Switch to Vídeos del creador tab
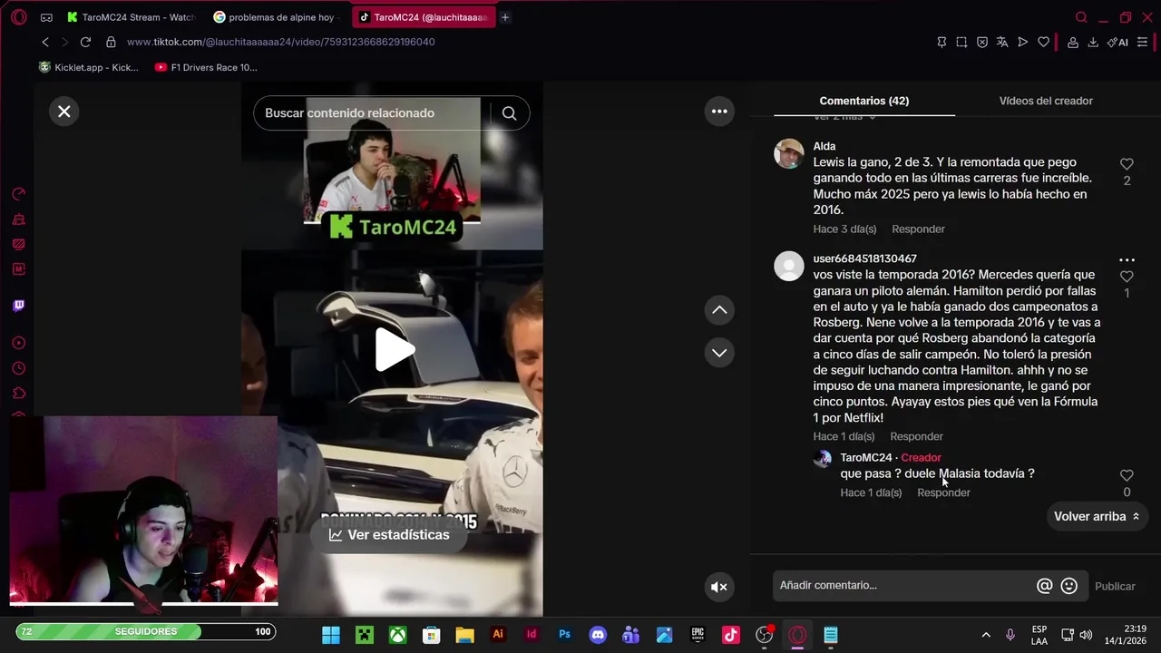The width and height of the screenshot is (1161, 653). [1046, 101]
